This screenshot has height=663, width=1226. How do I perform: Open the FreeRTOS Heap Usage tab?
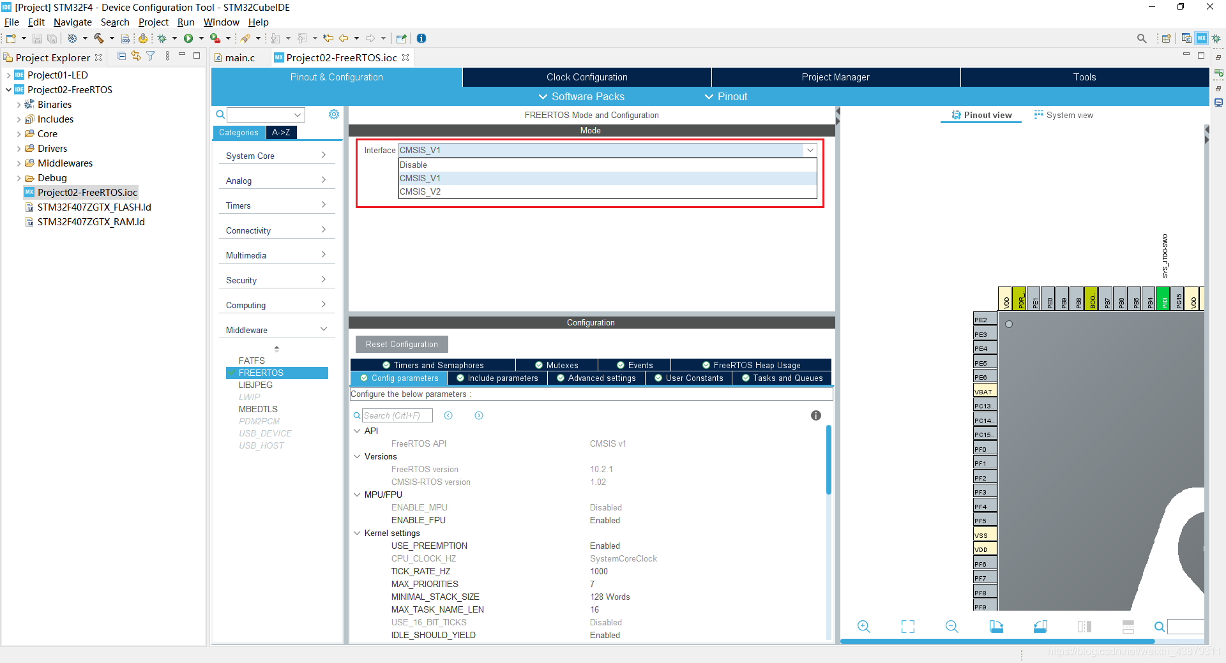click(752, 365)
